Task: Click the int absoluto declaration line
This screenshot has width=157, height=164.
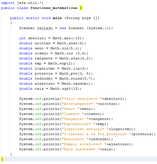Action: (x=51, y=38)
